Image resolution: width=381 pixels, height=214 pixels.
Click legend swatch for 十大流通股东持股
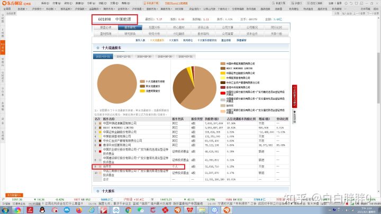pos(142,81)
